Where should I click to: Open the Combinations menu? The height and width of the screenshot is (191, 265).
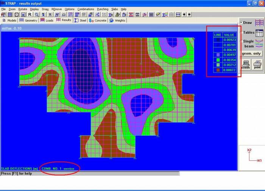(86, 9)
